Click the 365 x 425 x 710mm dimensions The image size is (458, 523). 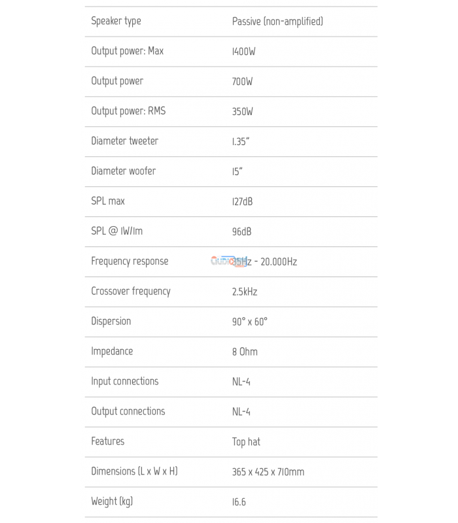point(268,472)
